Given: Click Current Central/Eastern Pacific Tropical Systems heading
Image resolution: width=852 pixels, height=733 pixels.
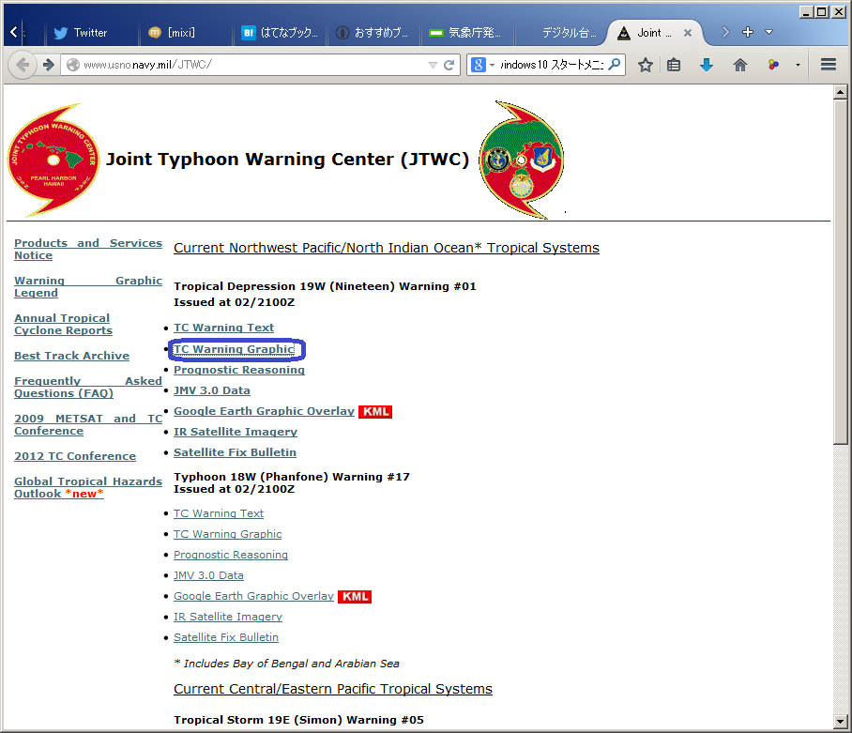Looking at the screenshot, I should pyautogui.click(x=333, y=689).
